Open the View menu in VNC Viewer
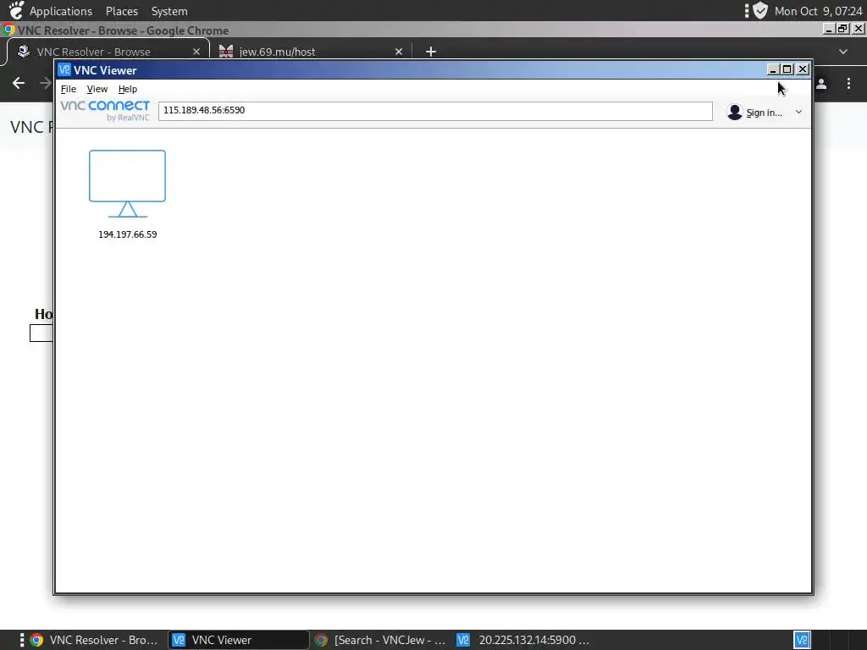 point(97,89)
